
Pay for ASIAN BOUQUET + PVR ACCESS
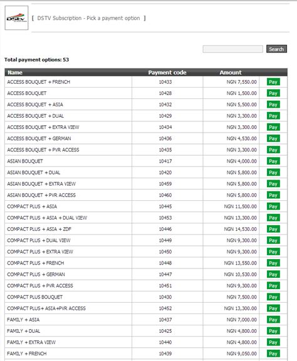click(273, 195)
